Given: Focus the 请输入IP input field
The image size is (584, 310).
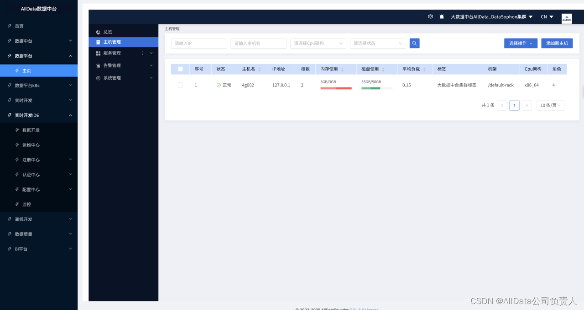Looking at the screenshot, I should (199, 43).
